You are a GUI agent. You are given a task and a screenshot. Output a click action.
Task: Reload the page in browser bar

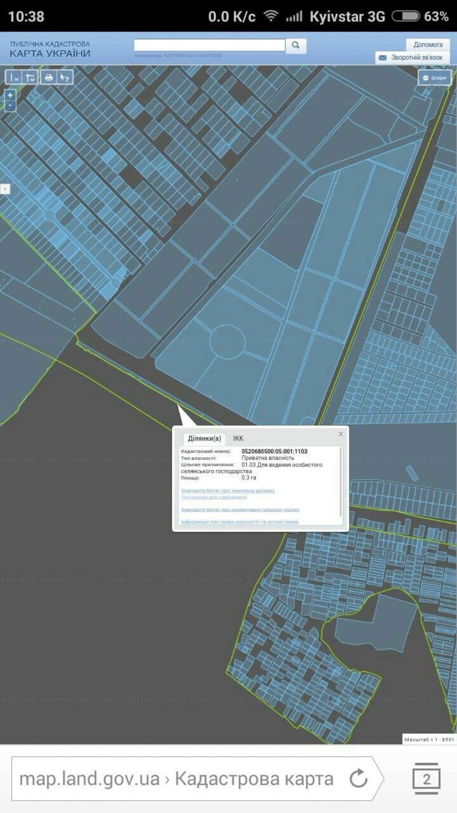tap(358, 778)
